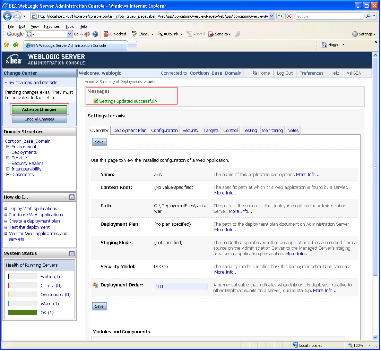
Task: Open the Deployment Plan tab
Action: click(x=130, y=131)
